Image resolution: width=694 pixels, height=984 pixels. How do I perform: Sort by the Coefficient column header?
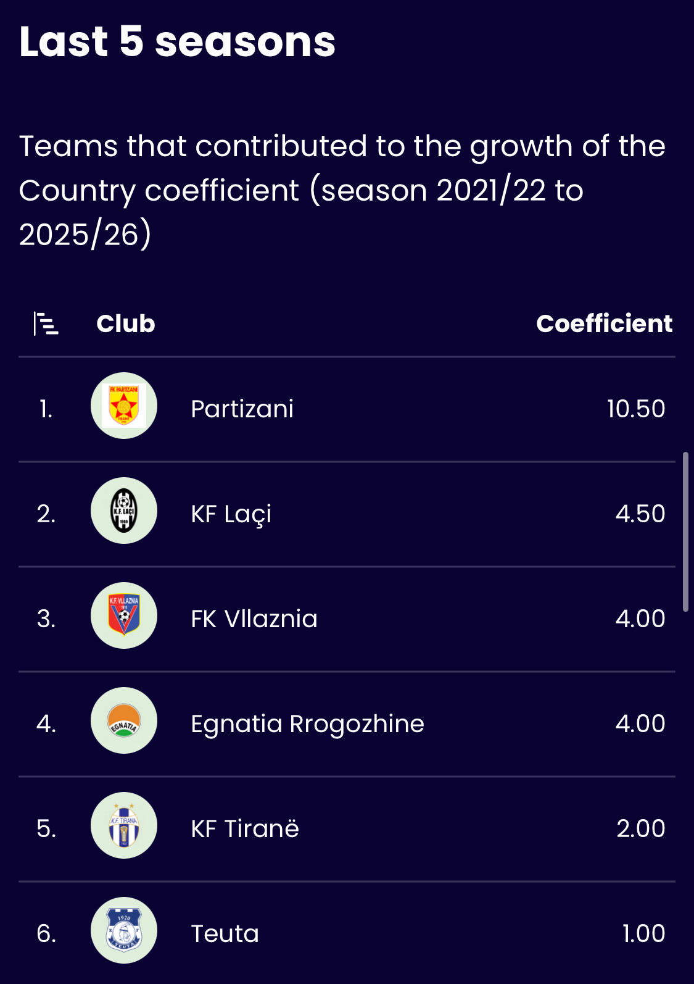point(604,323)
